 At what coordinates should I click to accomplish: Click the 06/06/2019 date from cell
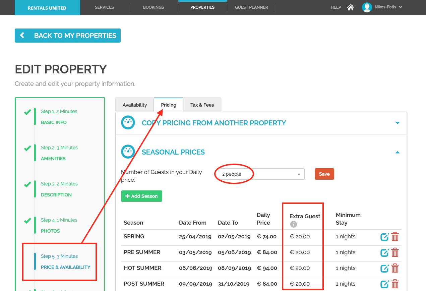195,268
